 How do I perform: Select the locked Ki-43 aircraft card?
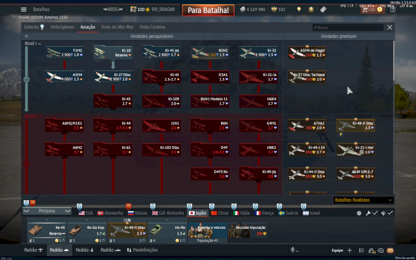tap(113, 101)
